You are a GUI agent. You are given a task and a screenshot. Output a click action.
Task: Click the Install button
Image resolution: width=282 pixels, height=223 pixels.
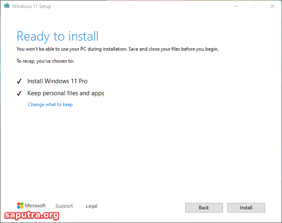click(246, 208)
